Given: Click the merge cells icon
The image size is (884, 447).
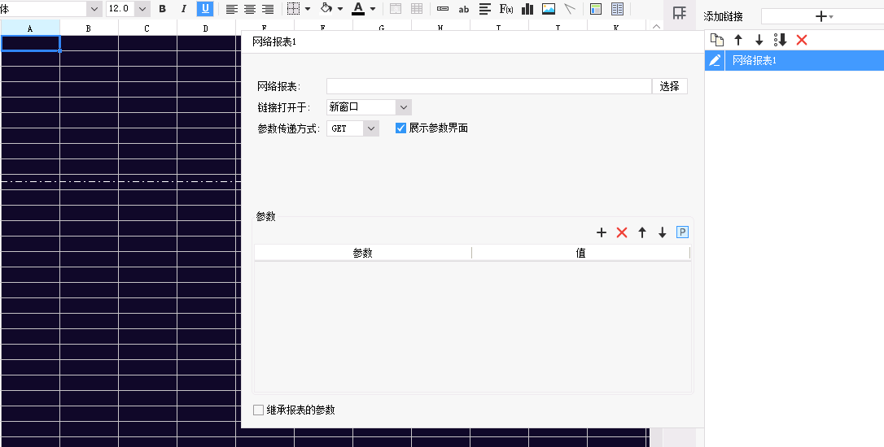Looking at the screenshot, I should pyautogui.click(x=396, y=9).
